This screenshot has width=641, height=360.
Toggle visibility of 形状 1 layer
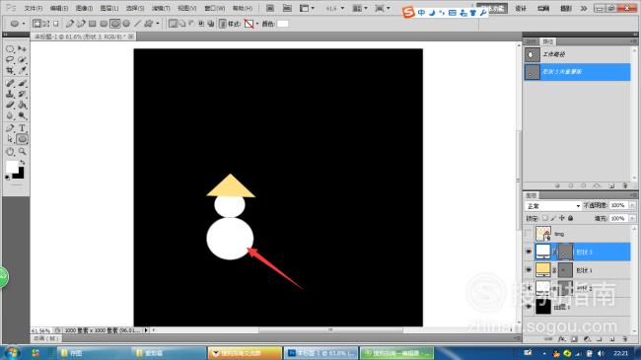tap(529, 270)
